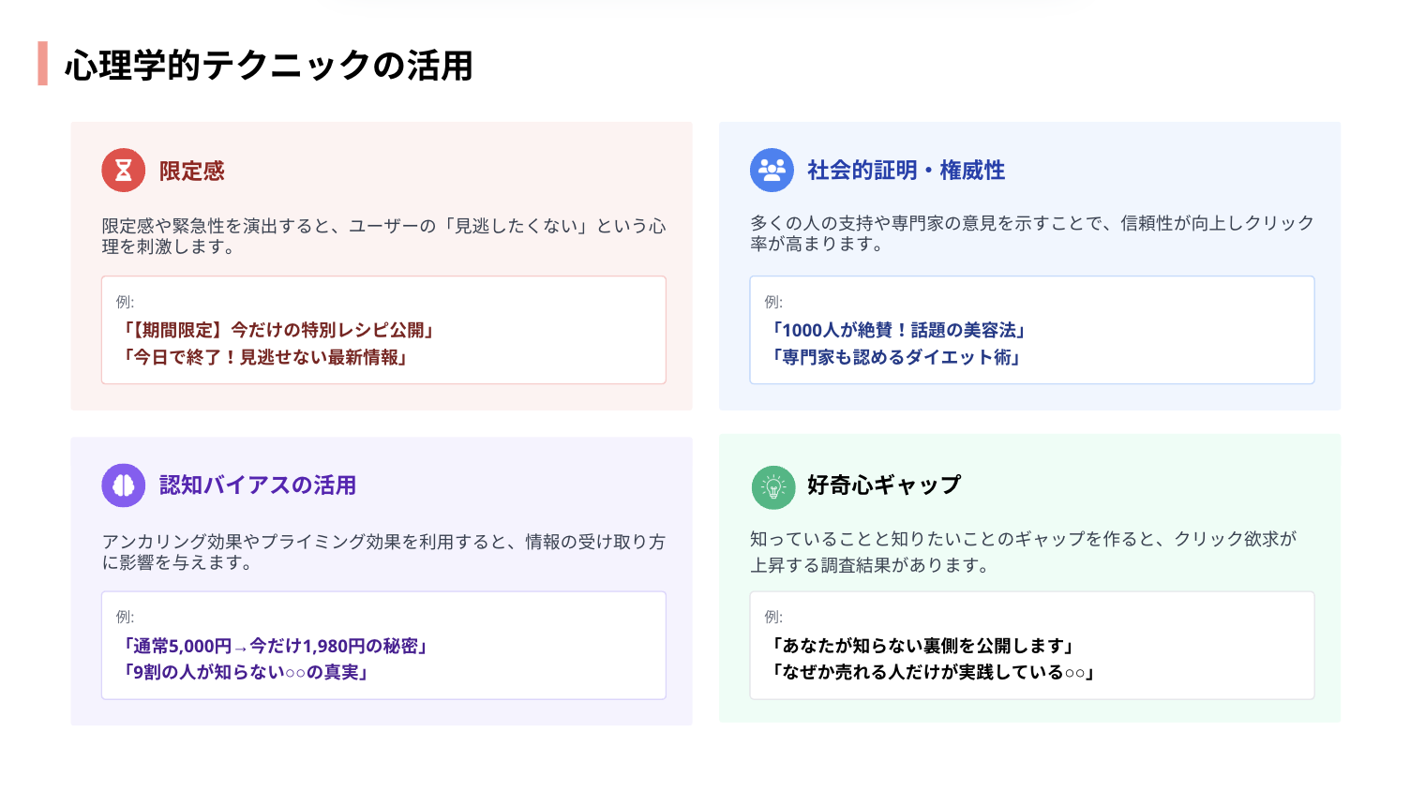1410x791 pixels.
Task: Click the slide title 心理学的テクニックの活用
Action: pyautogui.click(x=269, y=66)
